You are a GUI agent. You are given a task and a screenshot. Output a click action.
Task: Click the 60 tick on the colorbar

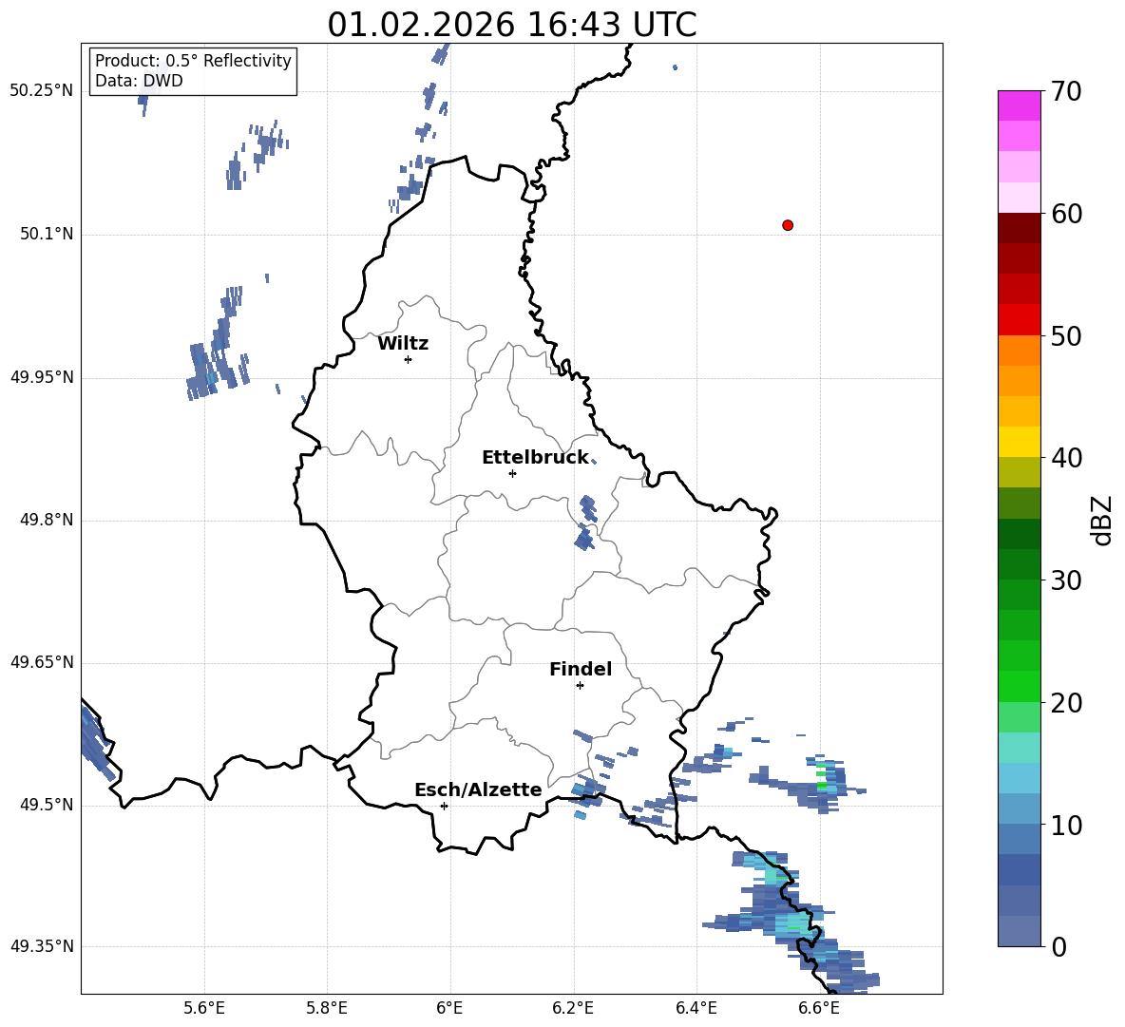click(1065, 214)
